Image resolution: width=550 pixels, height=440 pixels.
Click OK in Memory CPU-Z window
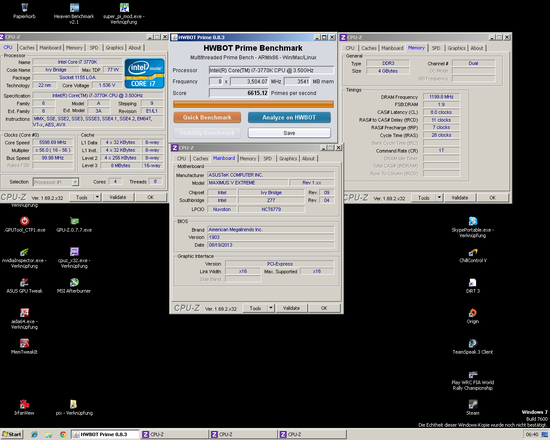coord(492,198)
